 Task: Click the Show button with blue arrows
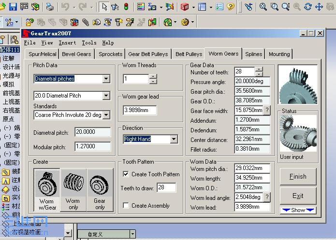298,210
